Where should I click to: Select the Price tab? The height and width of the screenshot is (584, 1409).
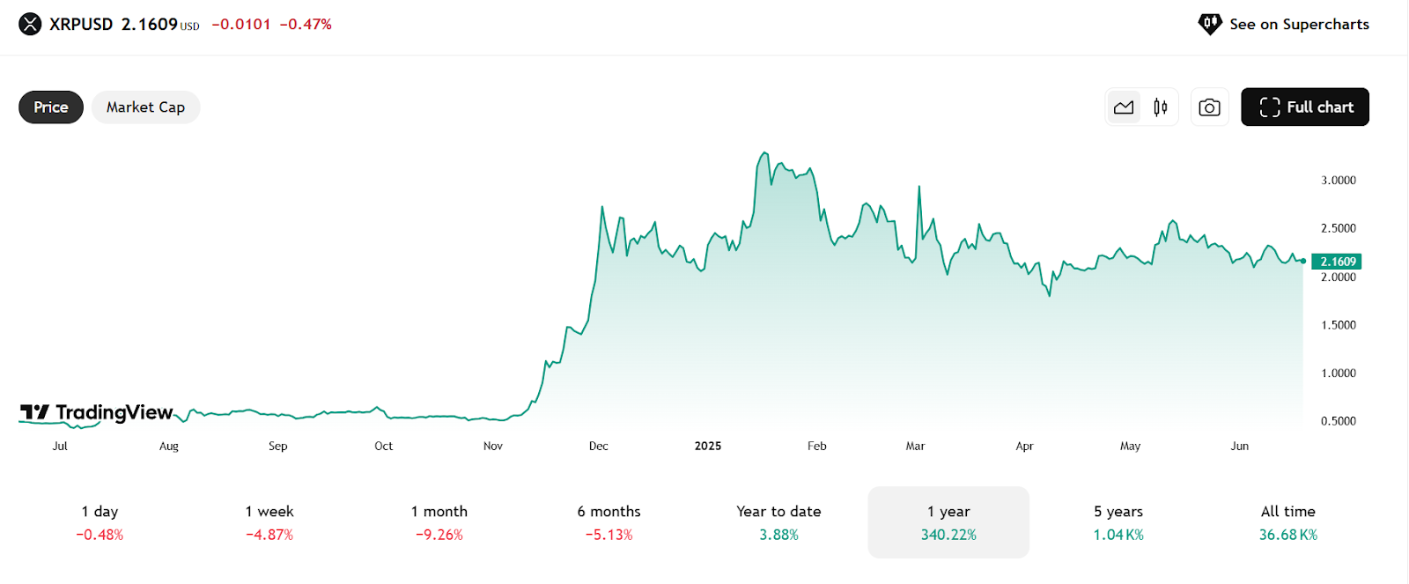click(x=51, y=107)
